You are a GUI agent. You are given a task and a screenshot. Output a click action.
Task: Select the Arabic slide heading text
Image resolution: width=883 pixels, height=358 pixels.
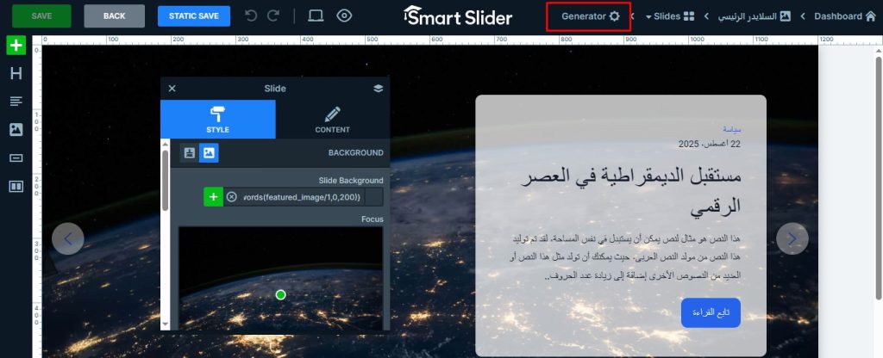(631, 191)
